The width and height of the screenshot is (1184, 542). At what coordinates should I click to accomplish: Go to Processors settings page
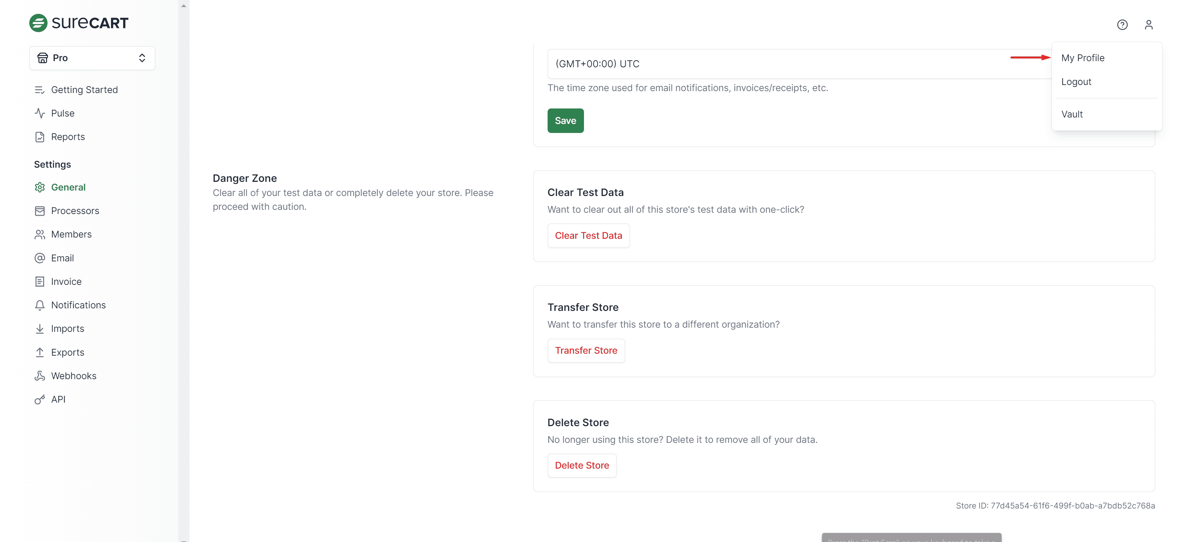(75, 211)
